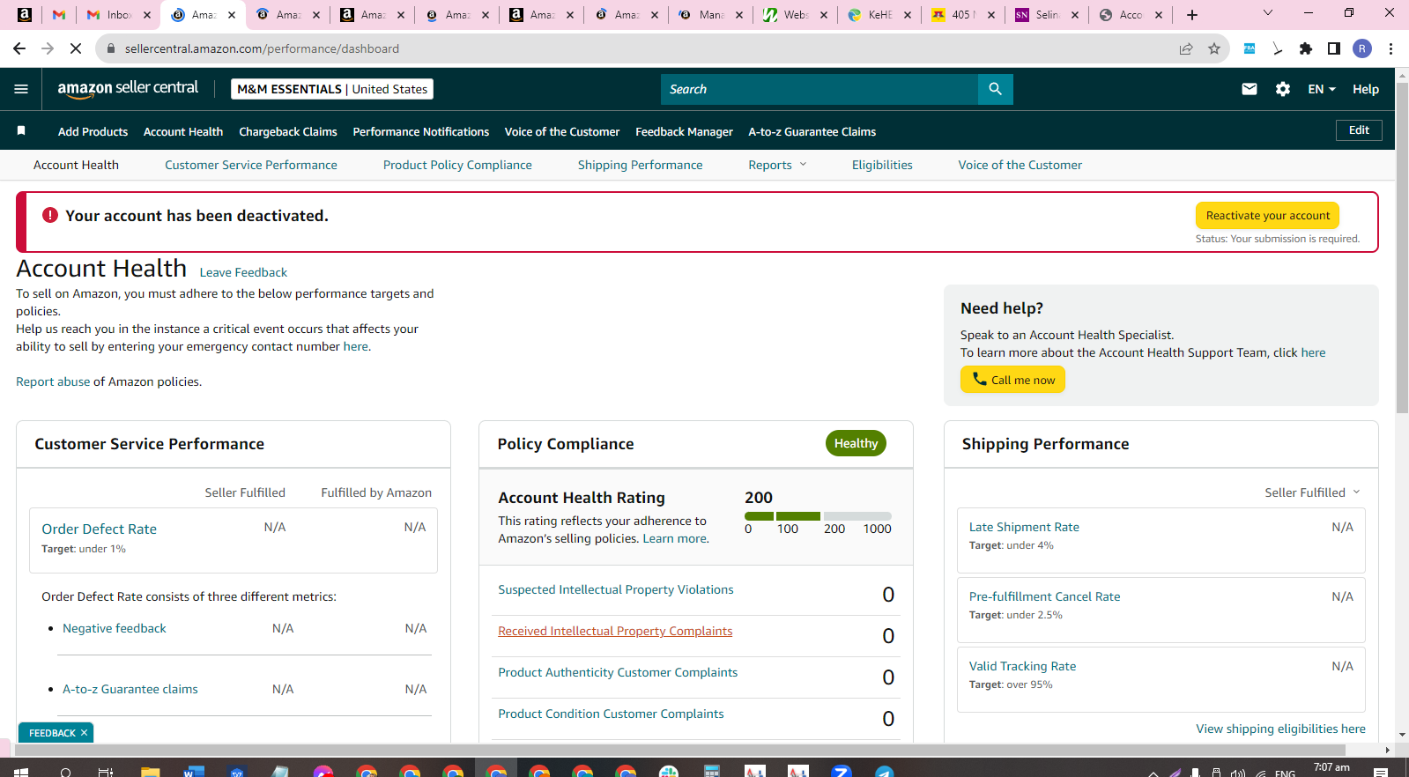
Task: Click the bookmark flag icon in favorites bar
Action: point(21,130)
